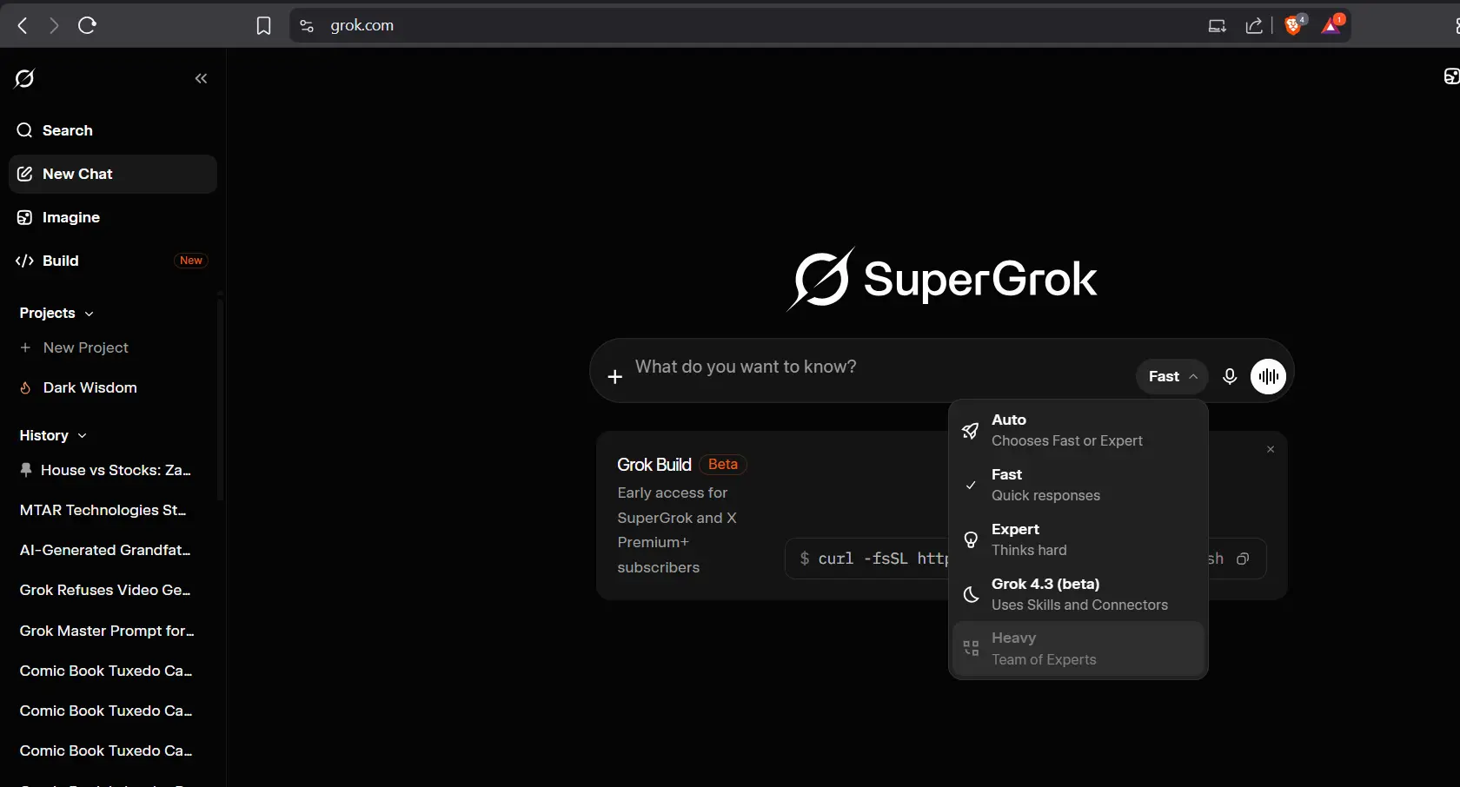Click the pin icon on House vs Stocks
Viewport: 1460px width, 787px height.
(x=26, y=470)
